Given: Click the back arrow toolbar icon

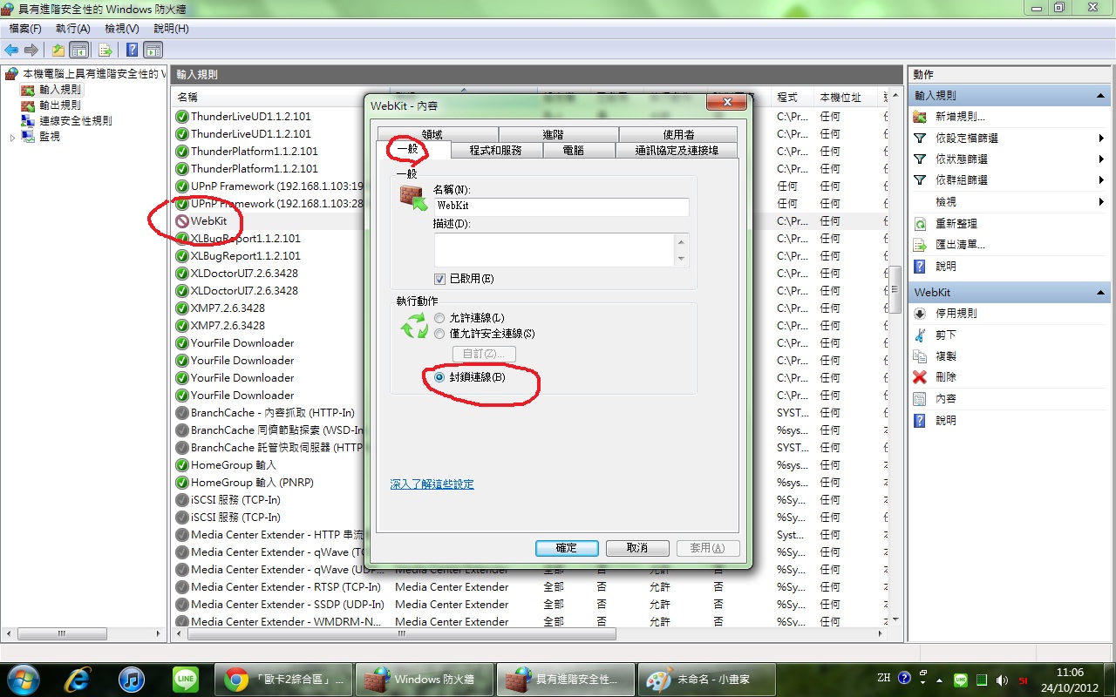Looking at the screenshot, I should (11, 50).
